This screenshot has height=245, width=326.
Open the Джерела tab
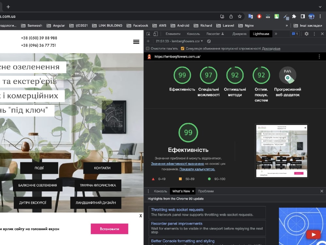tap(239, 34)
